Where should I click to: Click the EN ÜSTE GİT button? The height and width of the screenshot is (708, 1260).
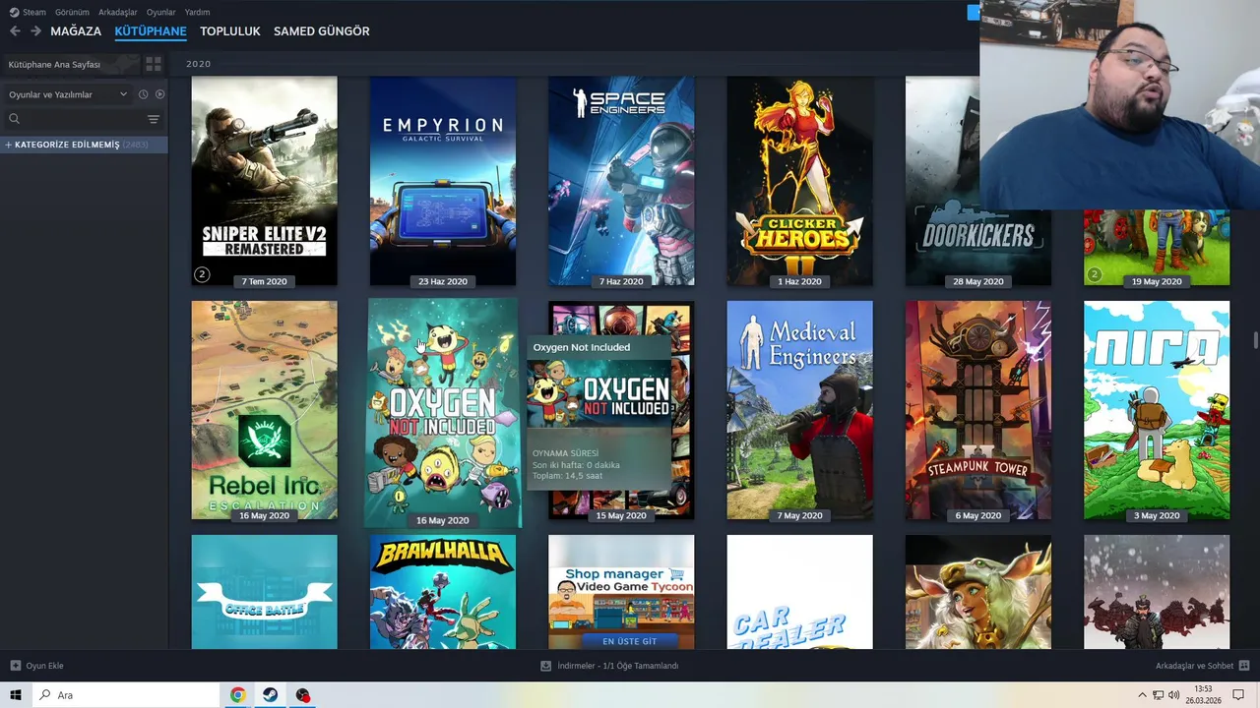pos(630,641)
